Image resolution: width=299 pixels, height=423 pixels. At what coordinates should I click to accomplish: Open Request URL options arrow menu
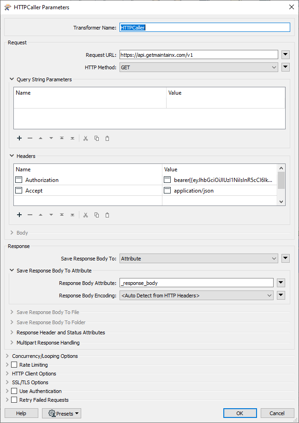[286, 55]
